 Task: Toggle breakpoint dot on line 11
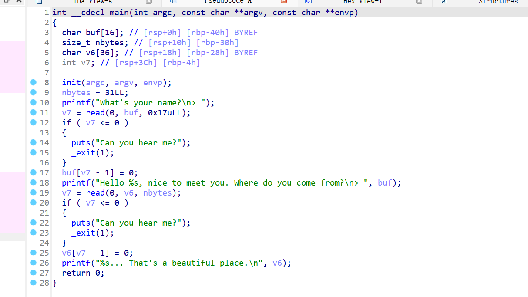click(33, 113)
